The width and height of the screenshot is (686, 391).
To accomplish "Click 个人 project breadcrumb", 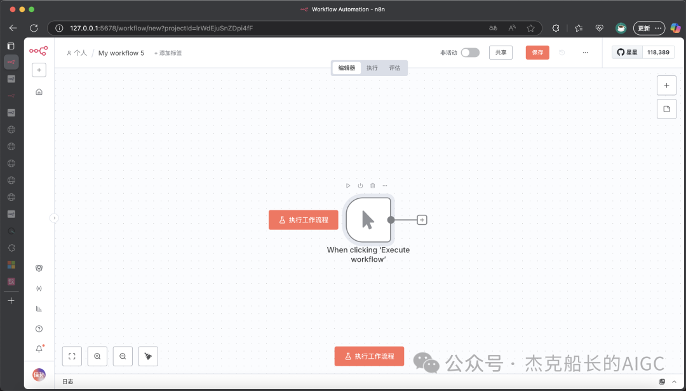I will (x=77, y=53).
